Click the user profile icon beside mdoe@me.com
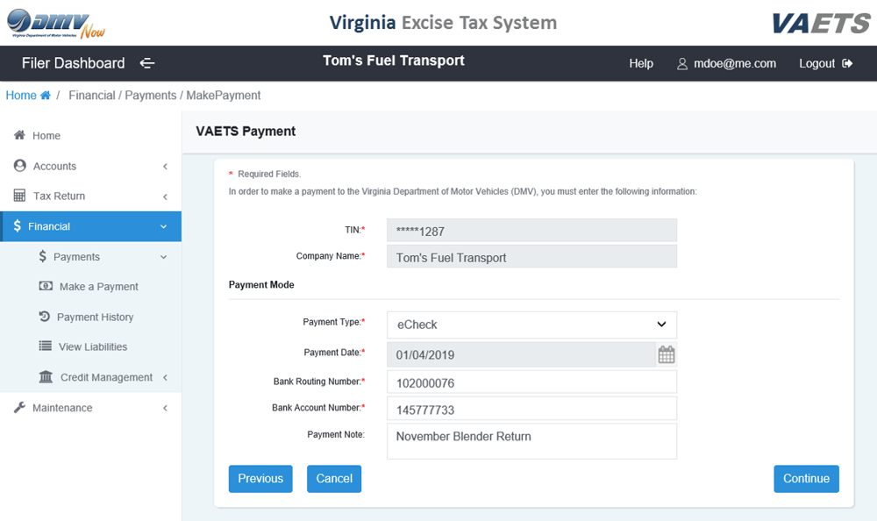This screenshot has width=877, height=521. point(681,64)
